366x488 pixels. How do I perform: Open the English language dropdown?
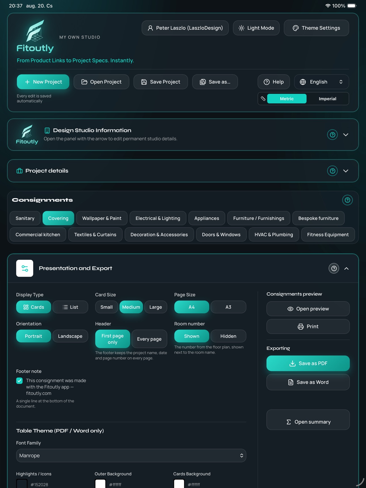click(321, 82)
